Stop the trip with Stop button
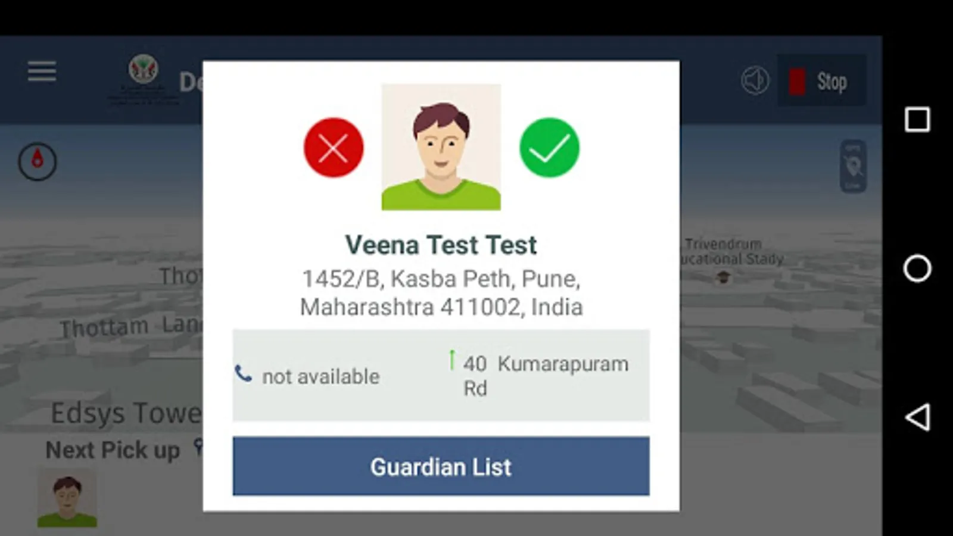The height and width of the screenshot is (536, 953). [x=822, y=81]
